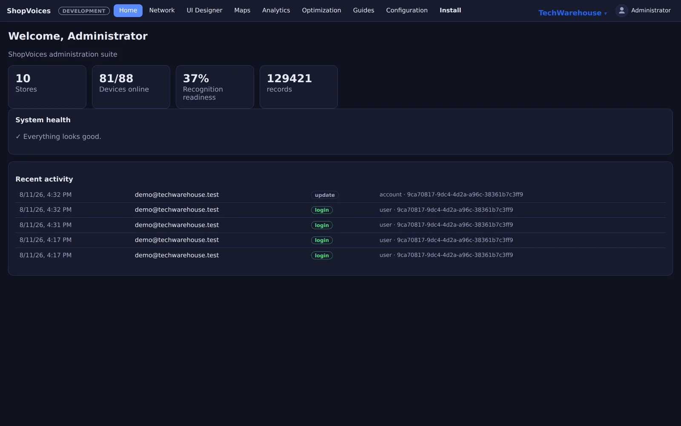The height and width of the screenshot is (426, 681).
Task: Click the DEVELOPMENT environment badge
Action: click(x=84, y=11)
